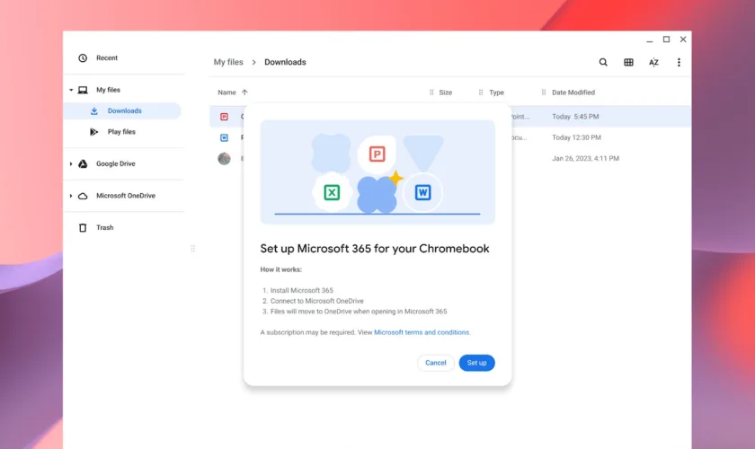Select the PowerPoint file icon in list
This screenshot has height=449, width=755.
(x=225, y=117)
